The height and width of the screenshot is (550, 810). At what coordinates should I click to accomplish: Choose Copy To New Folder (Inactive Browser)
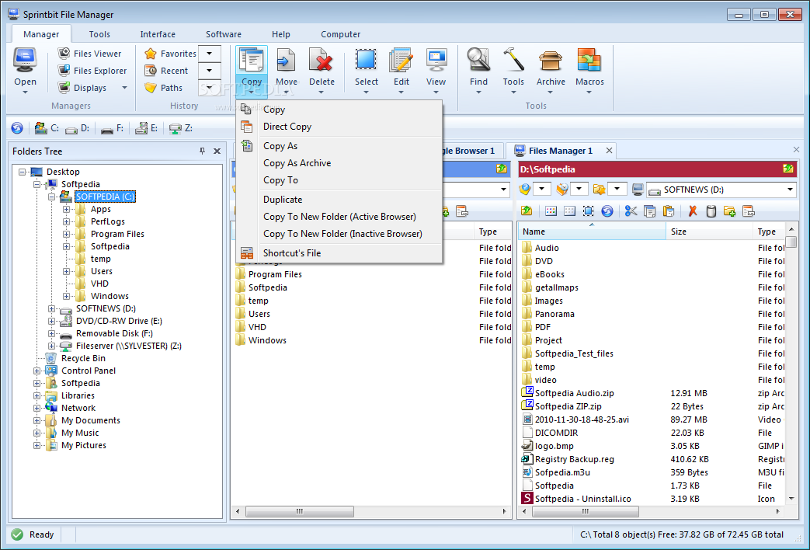[339, 234]
